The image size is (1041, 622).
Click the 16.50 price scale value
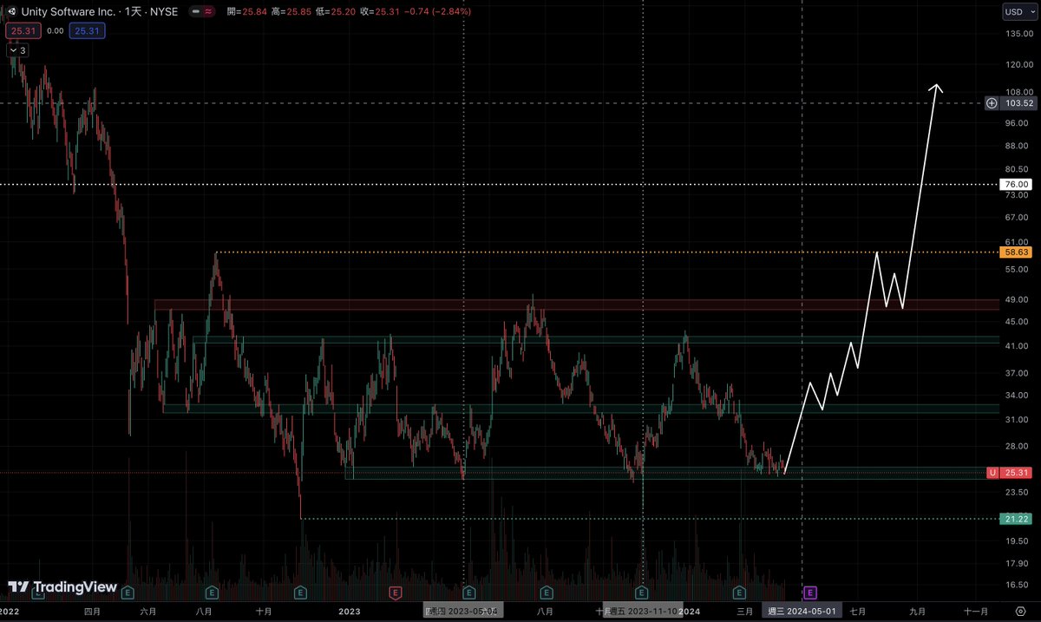pos(1018,585)
